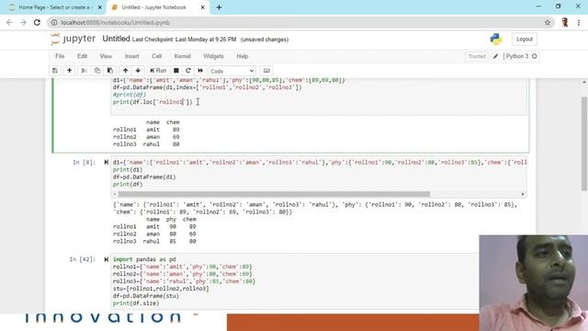588x331 pixels.
Task: Bookmark this page with the star icon
Action: (x=548, y=22)
